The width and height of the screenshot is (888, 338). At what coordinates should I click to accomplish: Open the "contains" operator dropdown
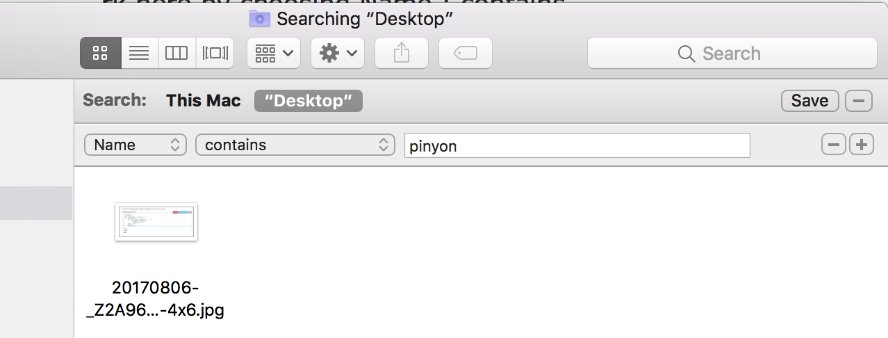coord(295,145)
